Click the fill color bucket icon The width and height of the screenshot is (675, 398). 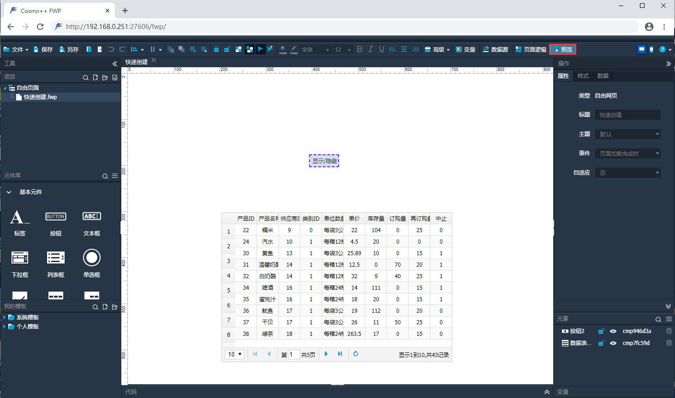pos(283,49)
